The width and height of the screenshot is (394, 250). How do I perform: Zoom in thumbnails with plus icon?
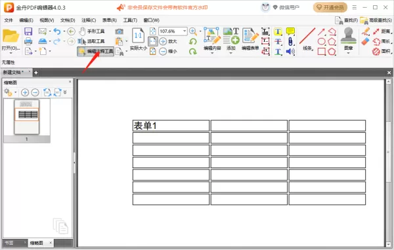[25, 92]
